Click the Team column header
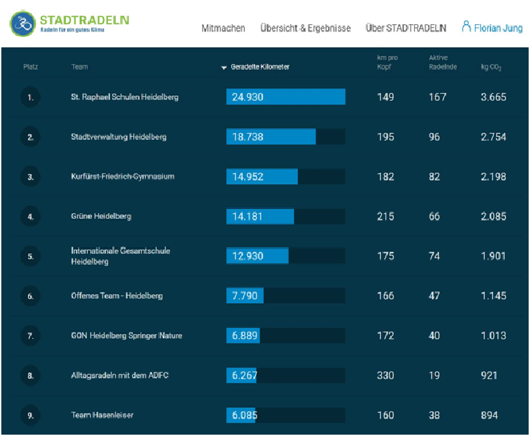530x436 pixels. pos(79,67)
